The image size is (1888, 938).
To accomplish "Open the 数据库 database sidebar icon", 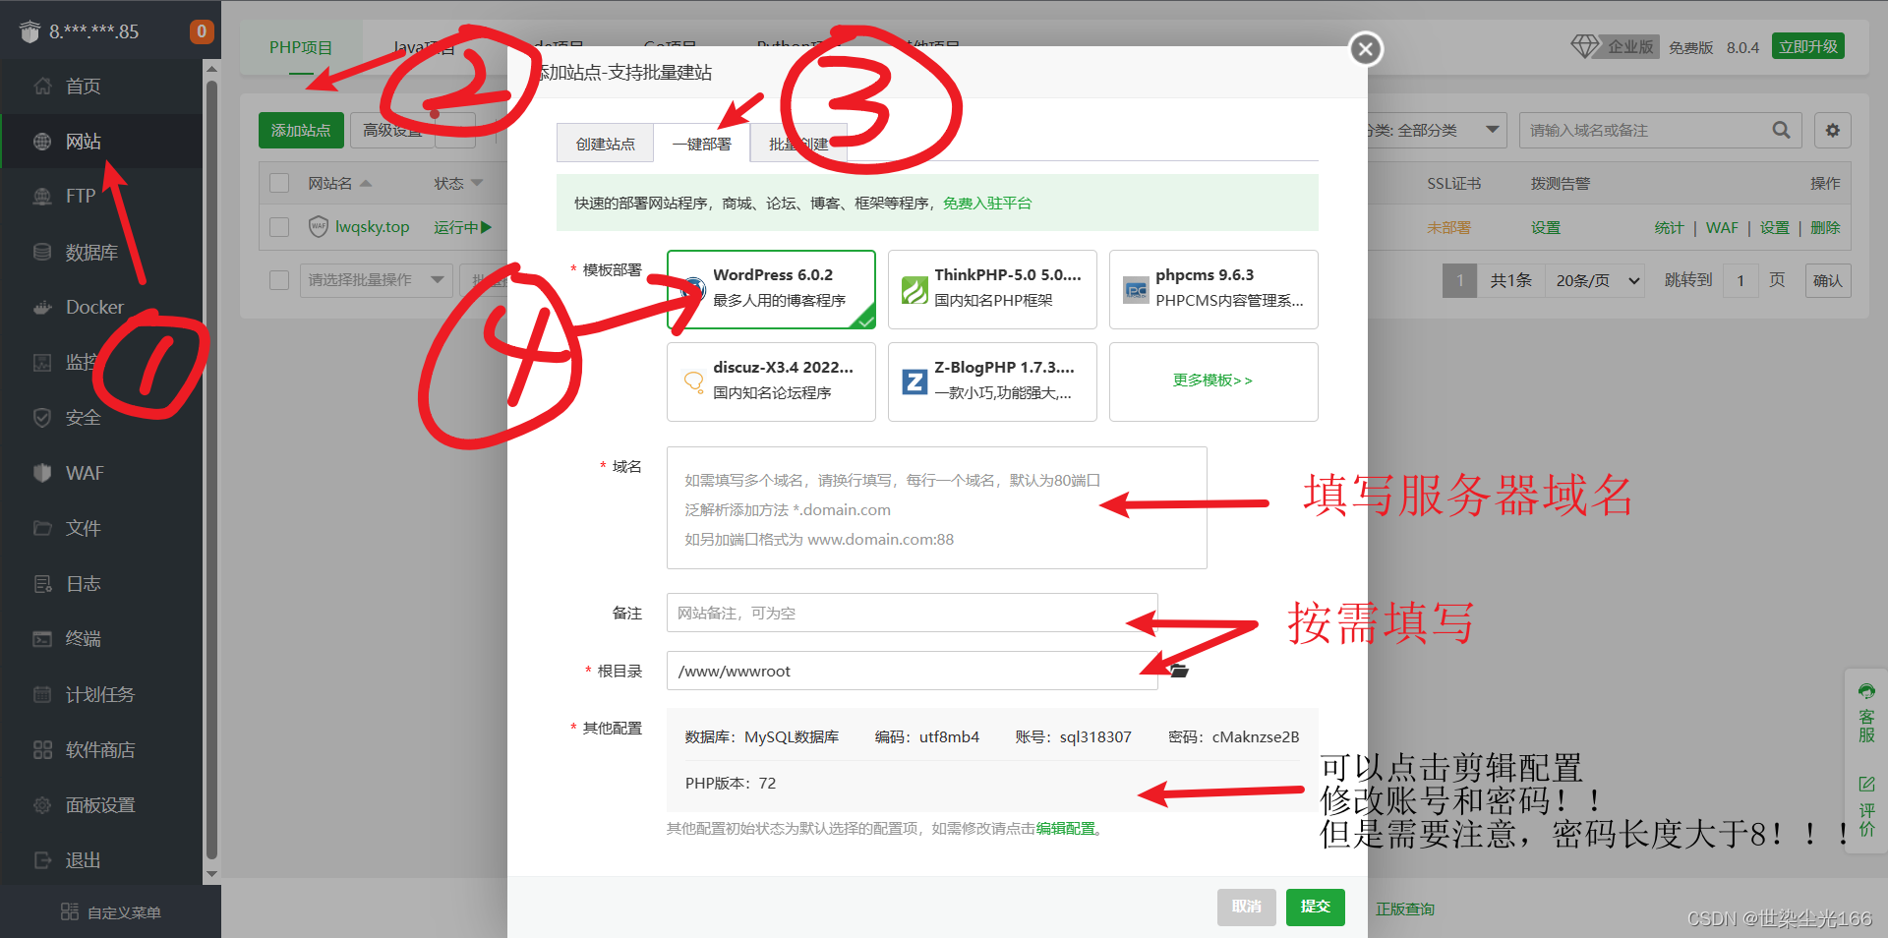I will (42, 252).
